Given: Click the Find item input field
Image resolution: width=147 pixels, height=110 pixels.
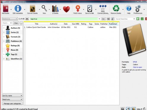Looking at the screenshot, I should click(6, 23).
